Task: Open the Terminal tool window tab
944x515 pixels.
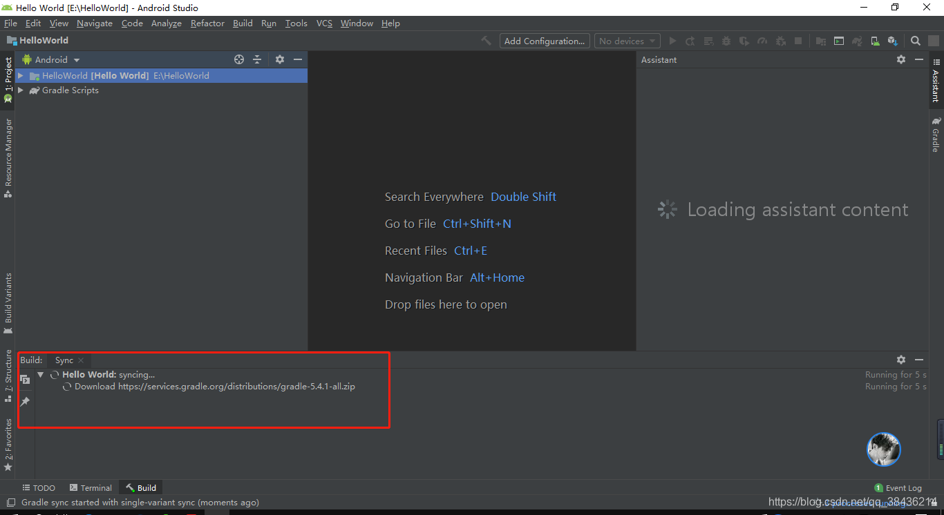Action: click(x=91, y=487)
